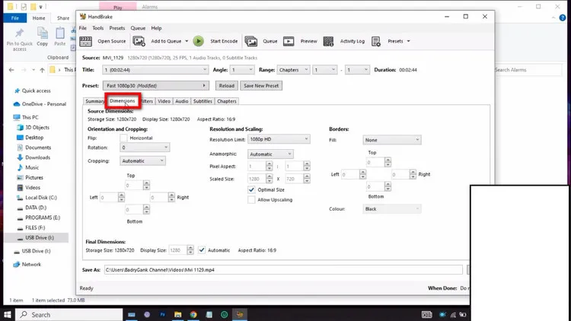Viewport: 571px width, 321px height.
Task: Increase the crop Top stepper value
Action: click(x=146, y=183)
